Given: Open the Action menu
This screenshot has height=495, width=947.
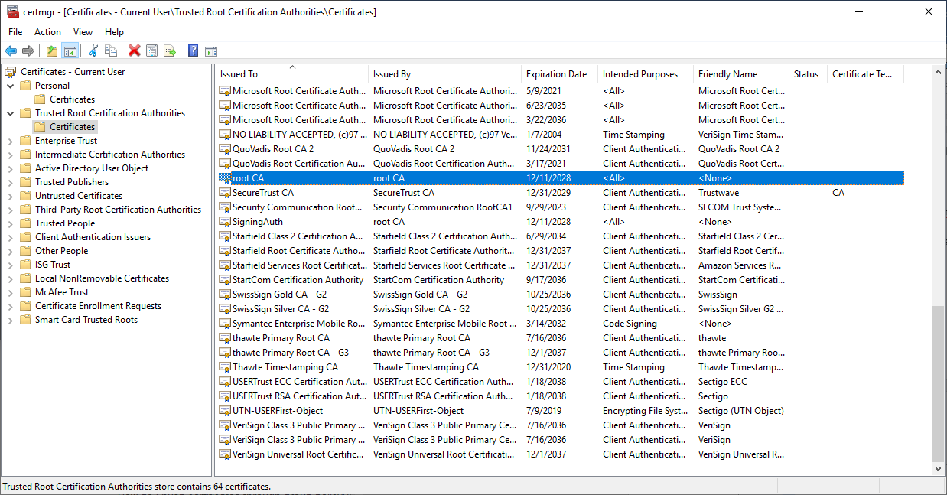Looking at the screenshot, I should [47, 32].
